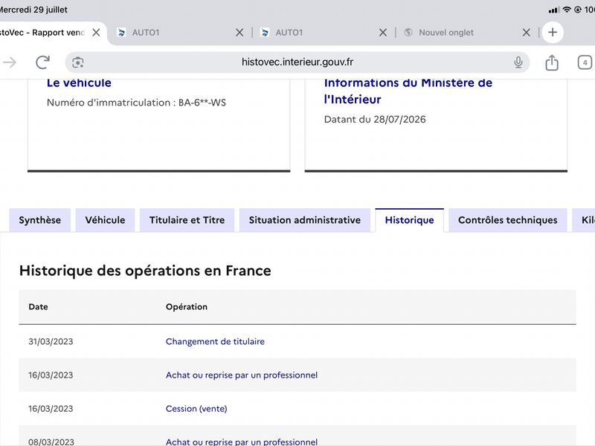Click the immatriculation number BA-6**-WS text
The height and width of the screenshot is (446, 595).
[x=202, y=103]
